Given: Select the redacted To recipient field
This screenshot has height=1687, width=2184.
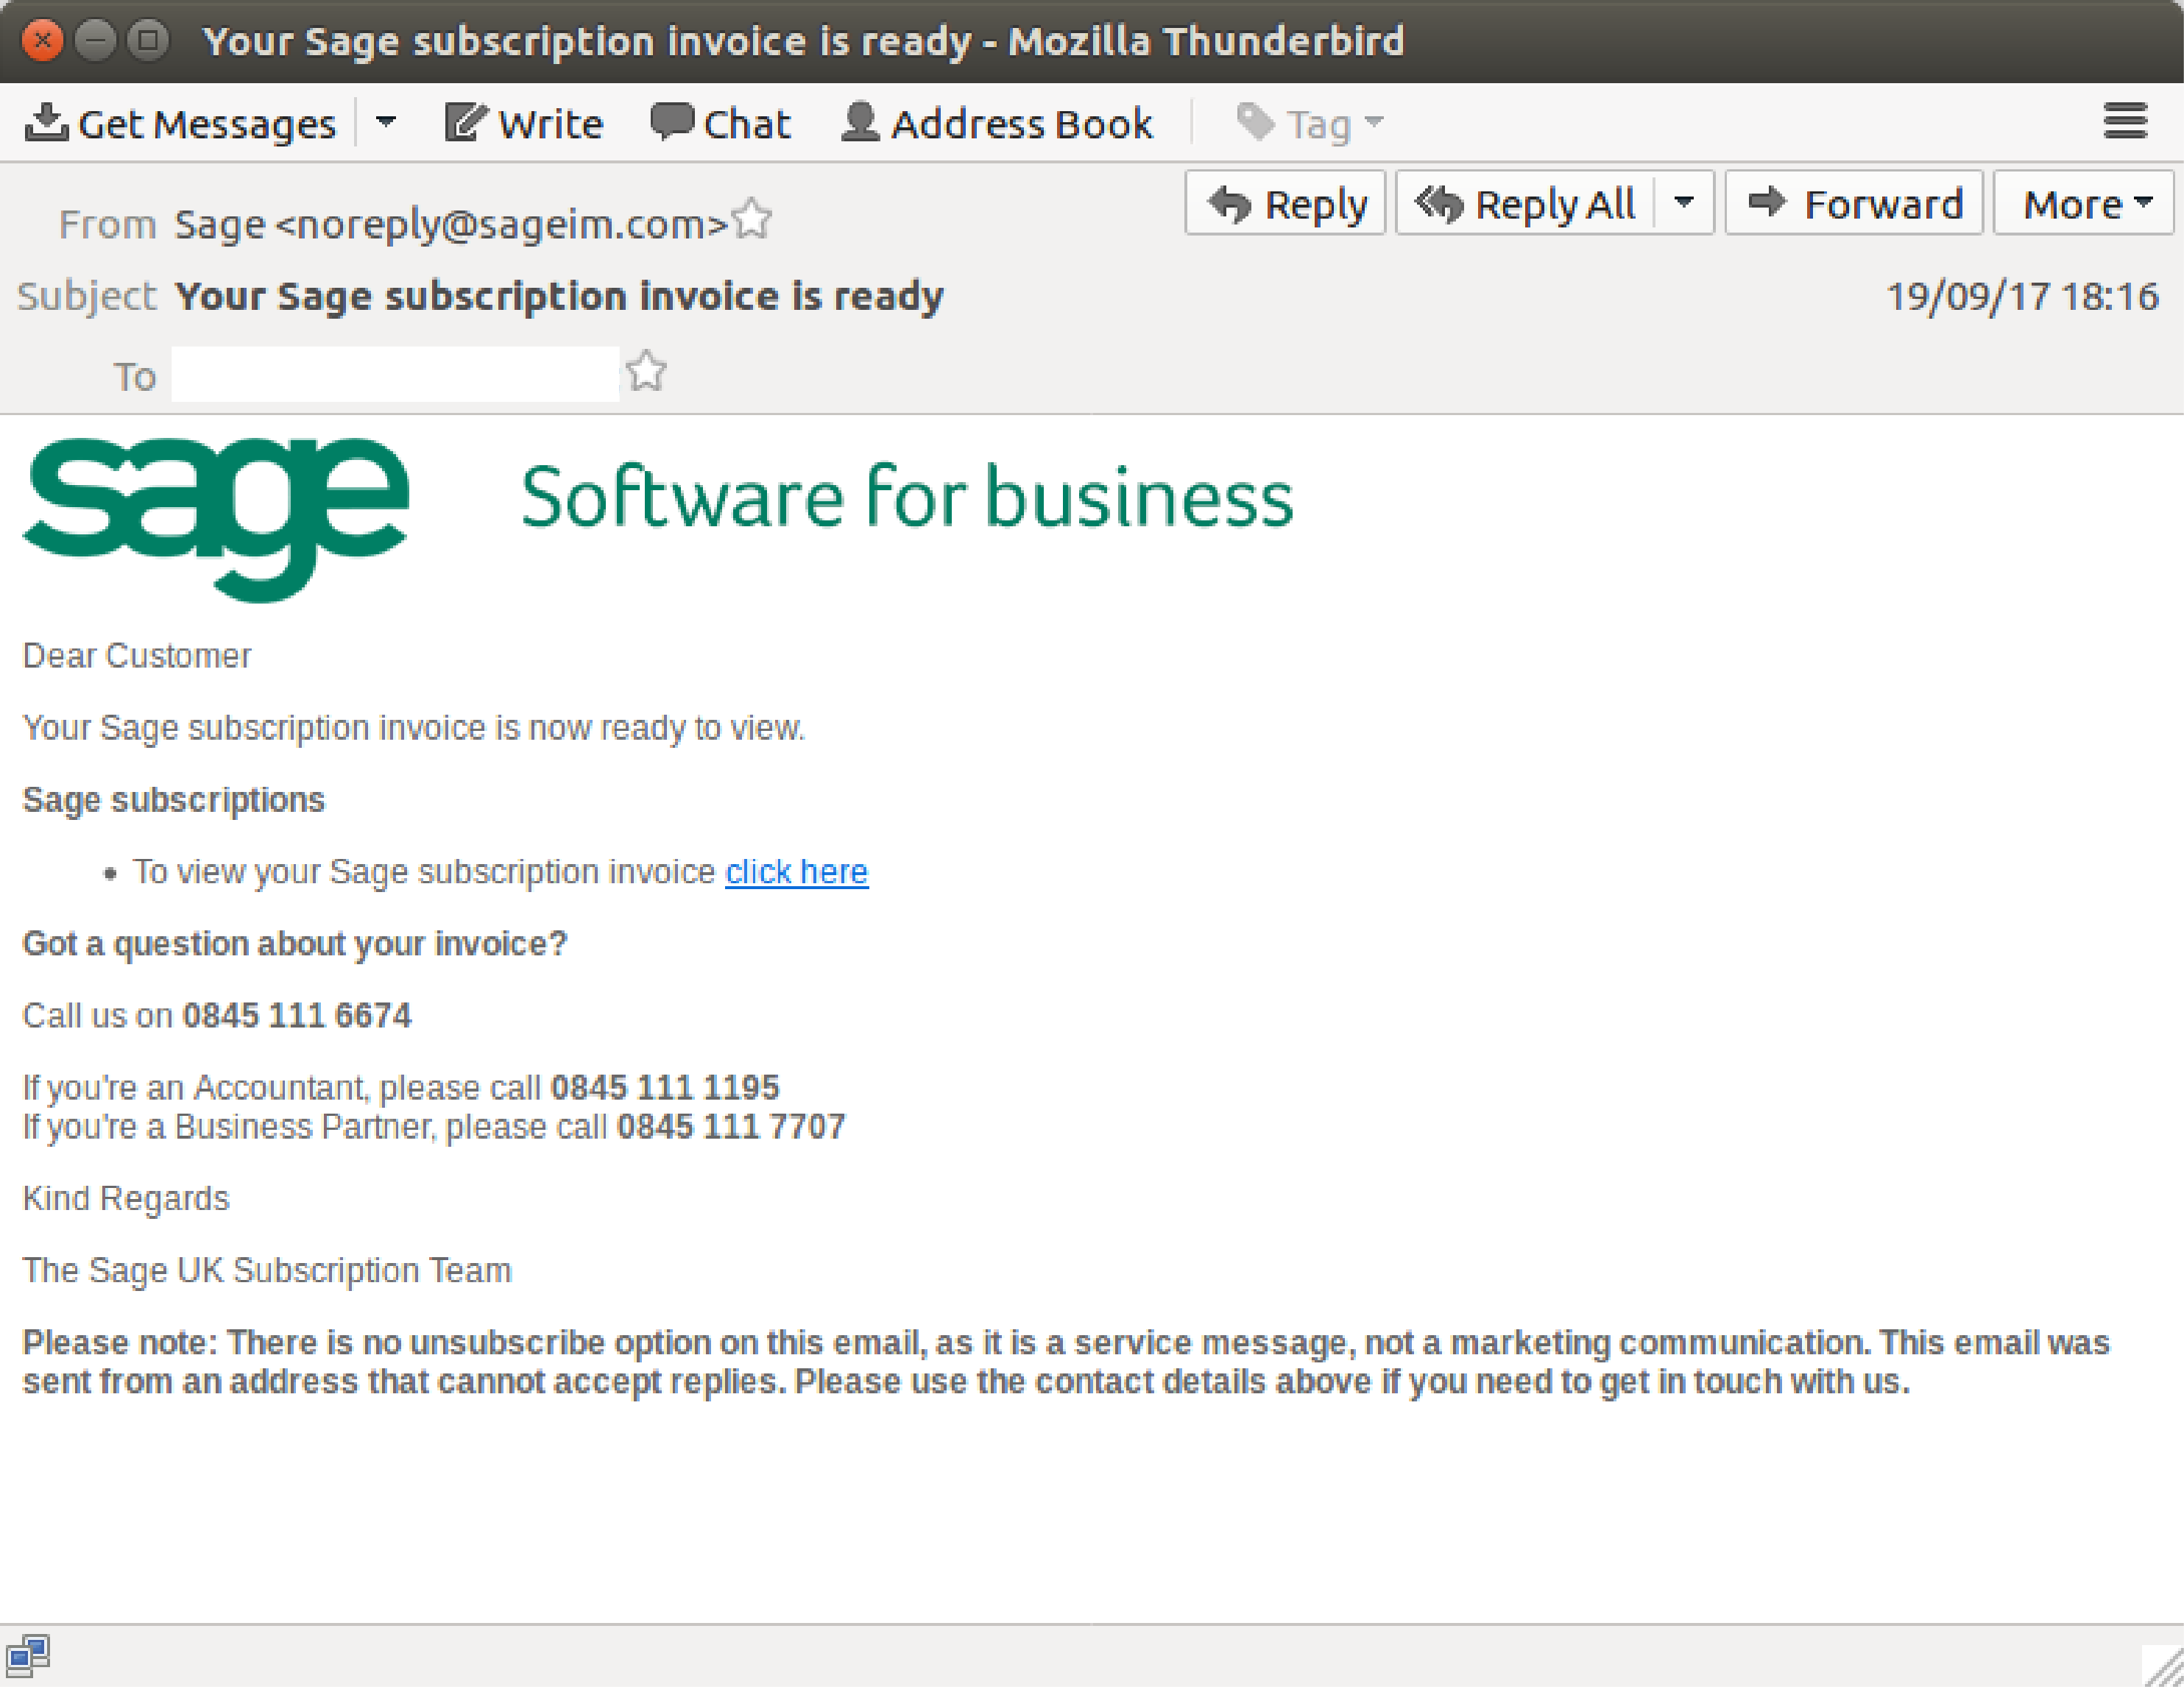Looking at the screenshot, I should coord(395,374).
